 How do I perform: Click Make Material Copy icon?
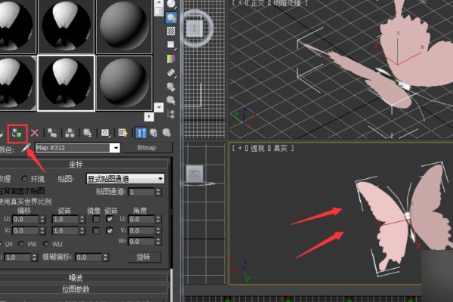pyautogui.click(x=52, y=133)
